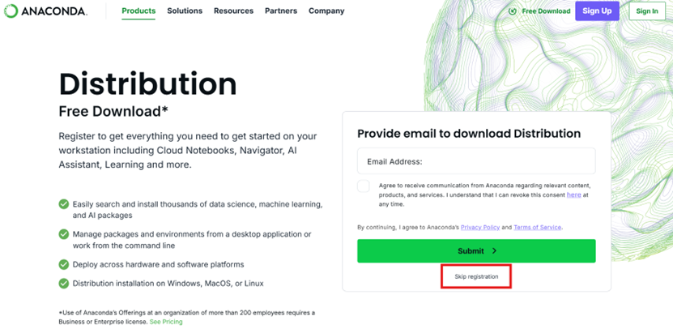This screenshot has width=673, height=329.
Task: Follow the See Pricing link
Action: pyautogui.click(x=166, y=322)
